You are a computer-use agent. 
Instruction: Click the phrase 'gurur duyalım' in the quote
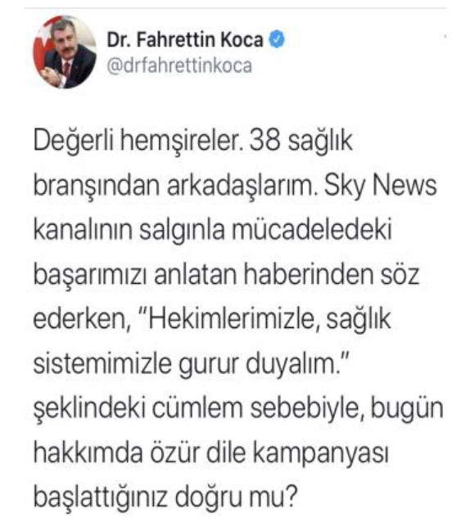[x=259, y=364]
